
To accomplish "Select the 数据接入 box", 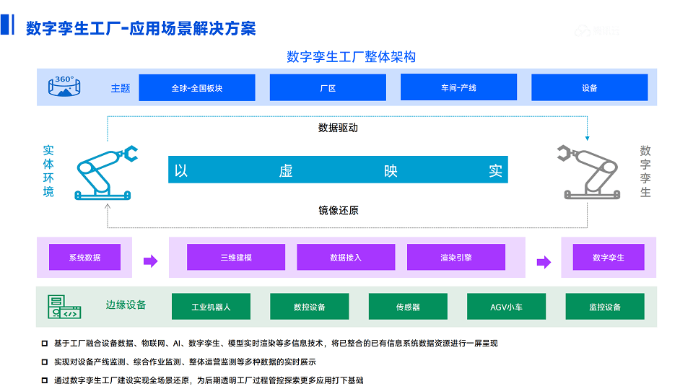I will [346, 257].
